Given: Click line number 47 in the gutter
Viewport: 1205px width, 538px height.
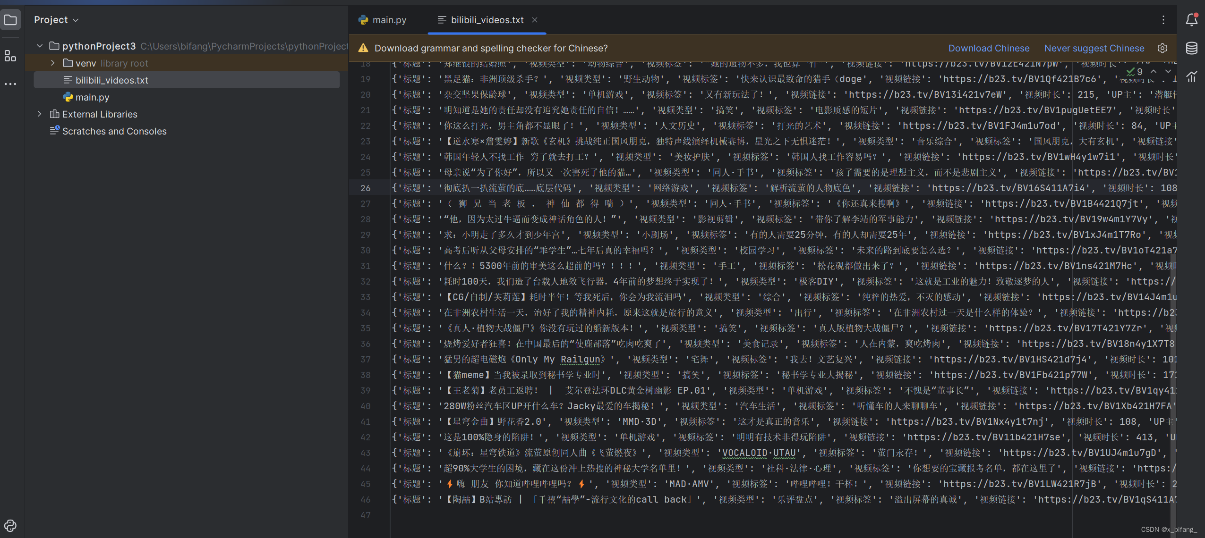Looking at the screenshot, I should [365, 515].
